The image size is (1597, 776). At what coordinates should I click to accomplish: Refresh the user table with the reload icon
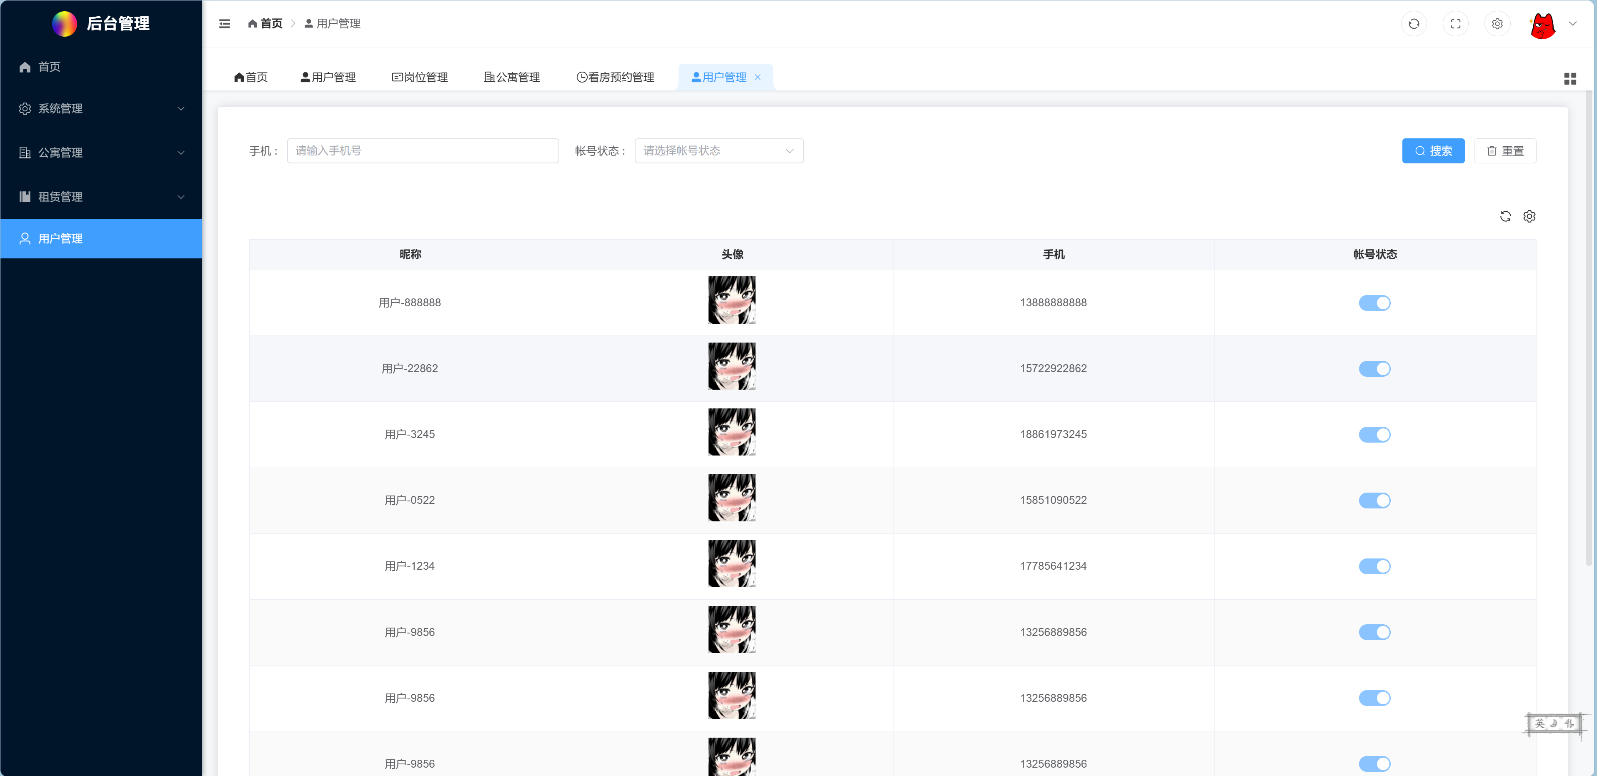click(1507, 216)
